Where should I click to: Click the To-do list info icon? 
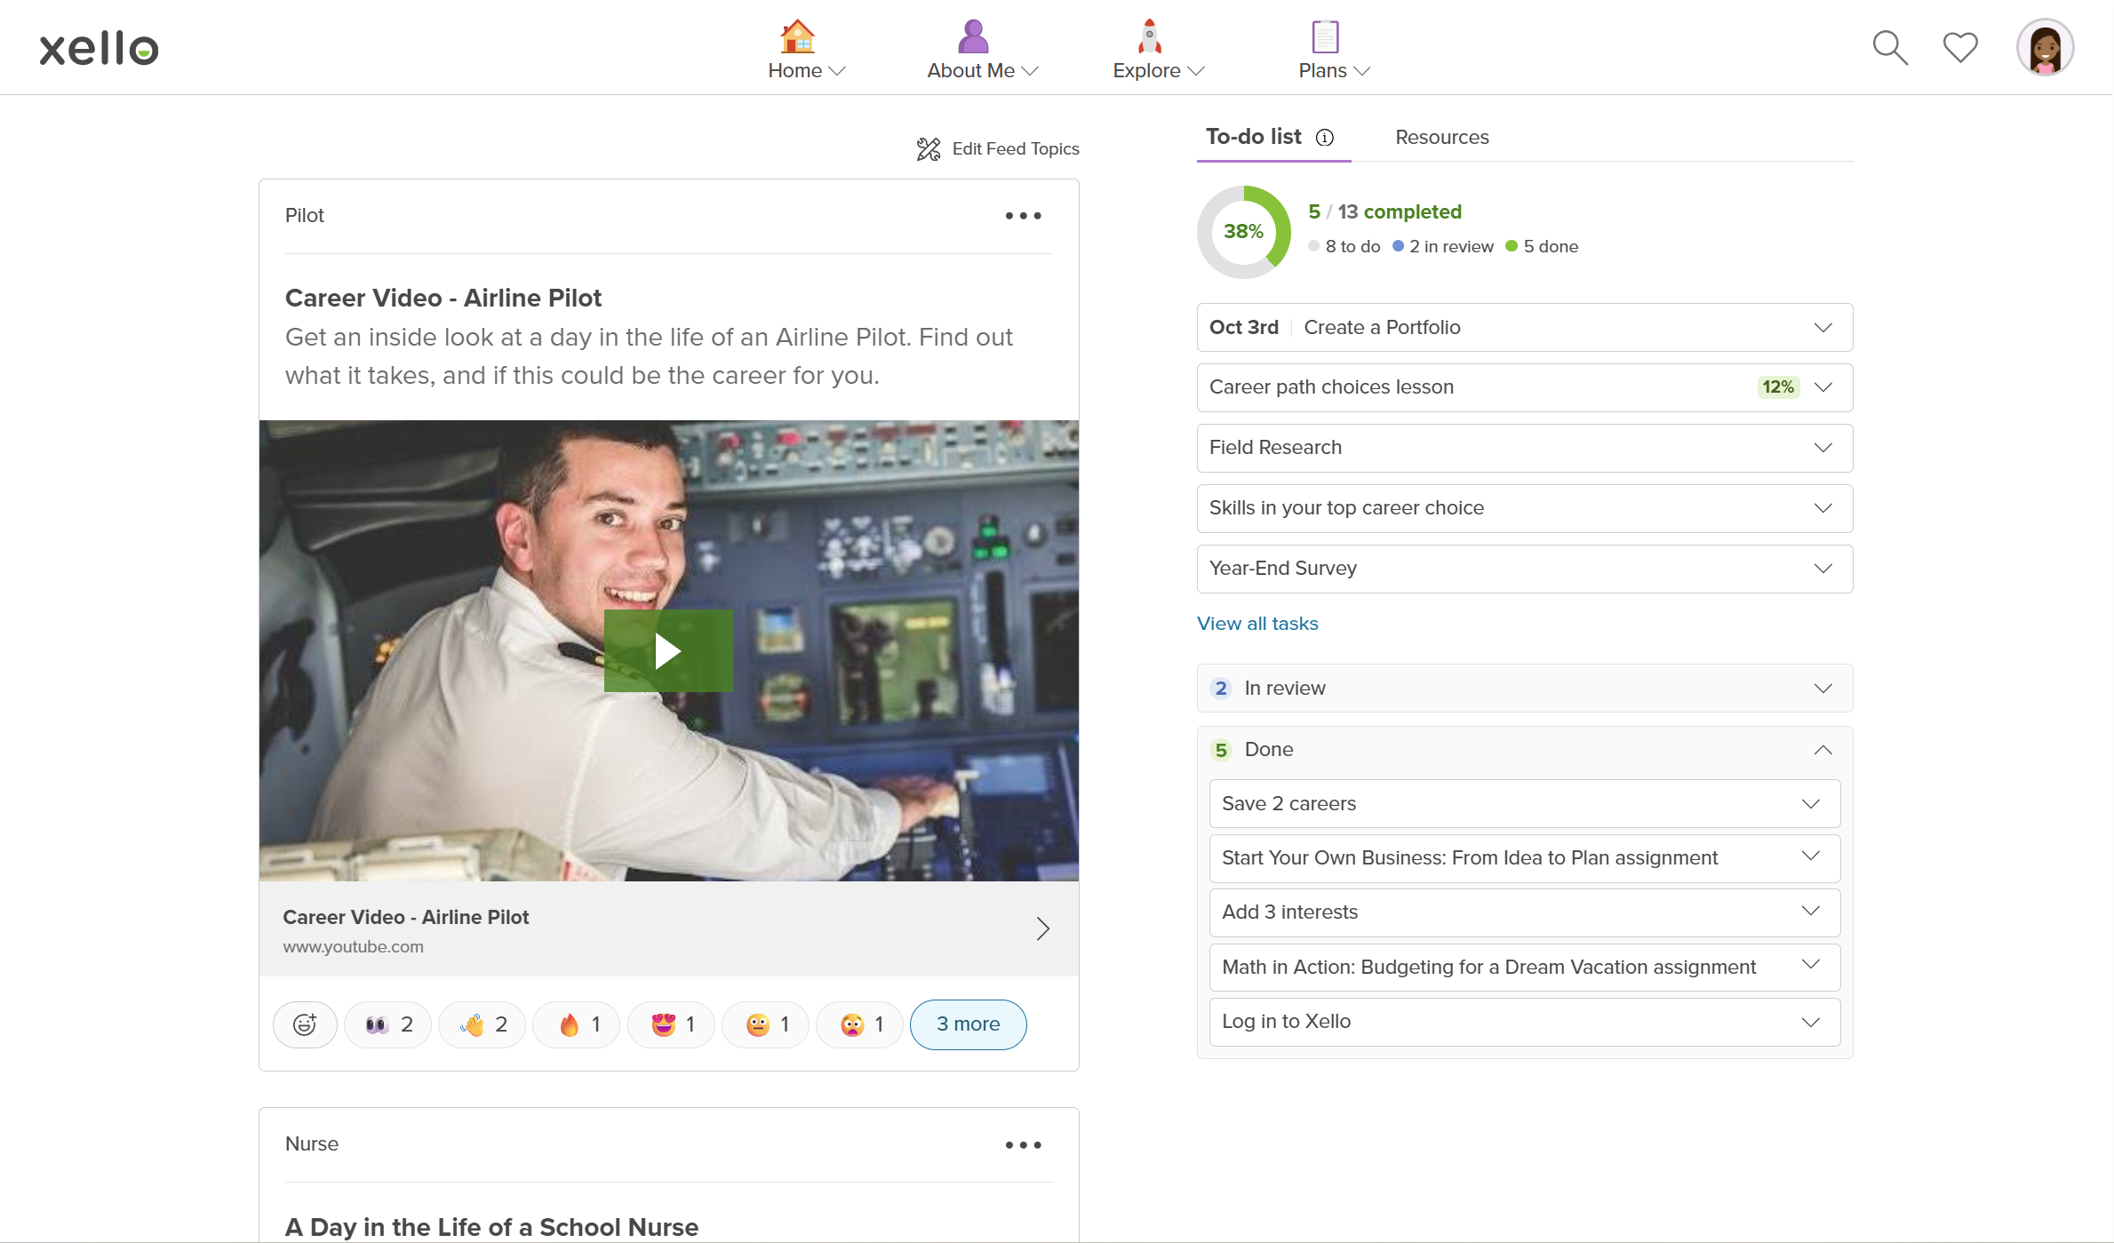(1324, 138)
